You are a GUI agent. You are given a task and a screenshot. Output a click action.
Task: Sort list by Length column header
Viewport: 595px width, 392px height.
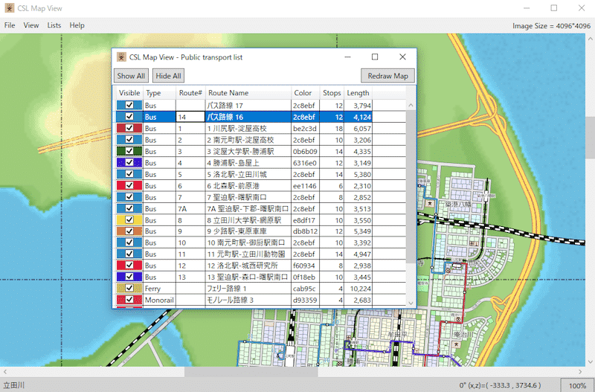pos(358,93)
